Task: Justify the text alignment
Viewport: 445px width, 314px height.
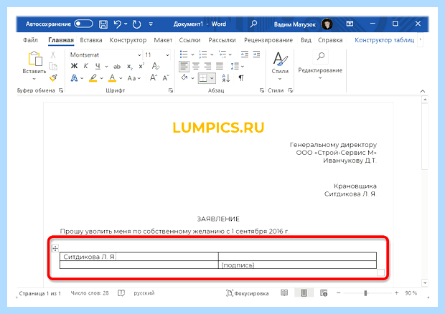Action: point(220,67)
